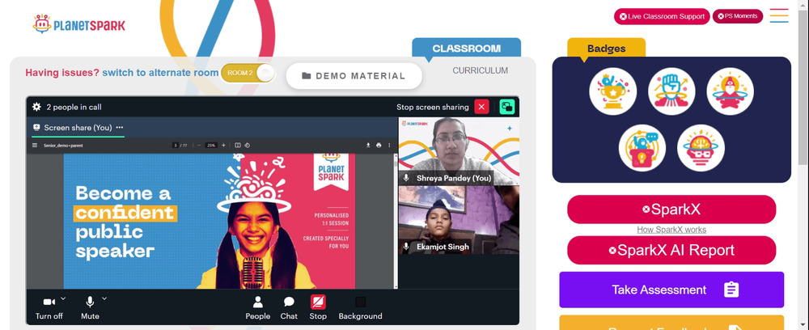Click the PlanetSpark logo
Screen dimensions: 809x330
(79, 24)
